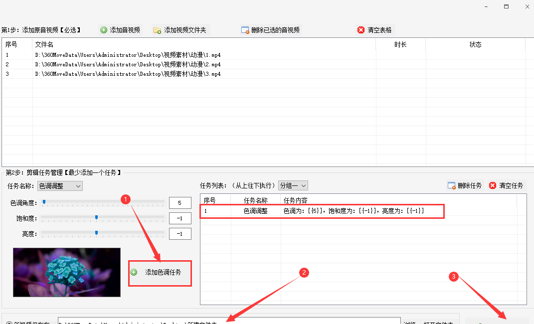The image size is (534, 324).
Task: Add the tone task via 添加色调任务
Action: (160, 272)
